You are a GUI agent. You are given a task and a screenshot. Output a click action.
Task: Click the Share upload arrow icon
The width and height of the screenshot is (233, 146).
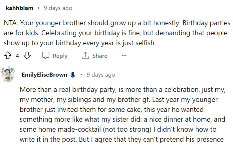(86, 56)
